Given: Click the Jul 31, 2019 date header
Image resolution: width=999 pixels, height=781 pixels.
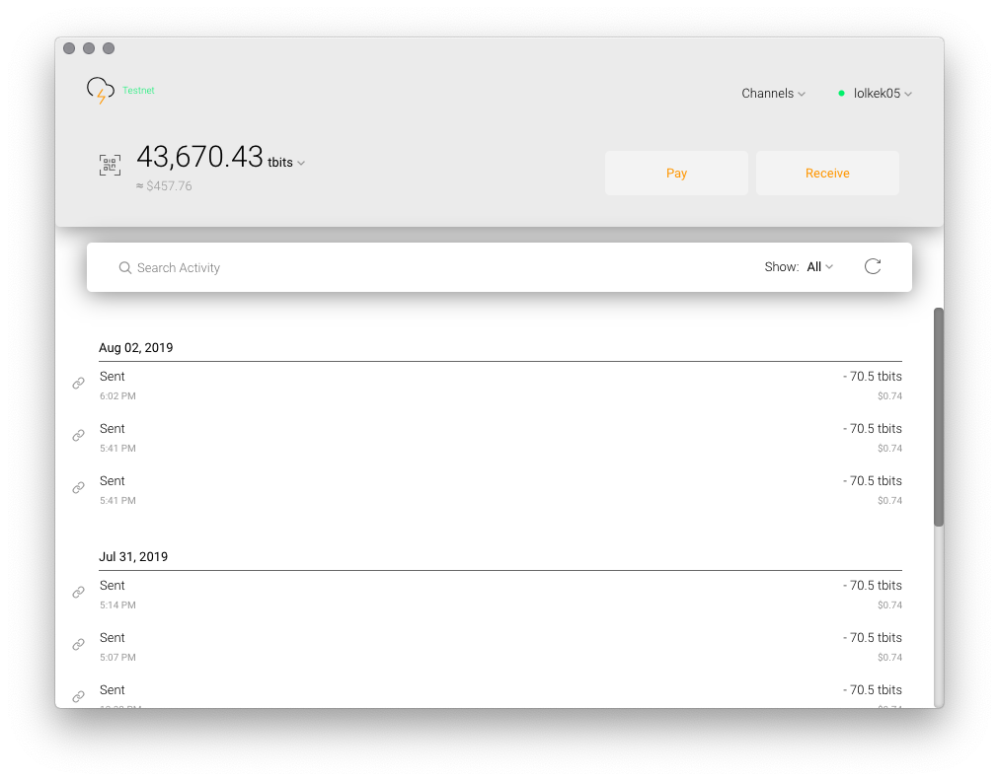Looking at the screenshot, I should [x=133, y=556].
